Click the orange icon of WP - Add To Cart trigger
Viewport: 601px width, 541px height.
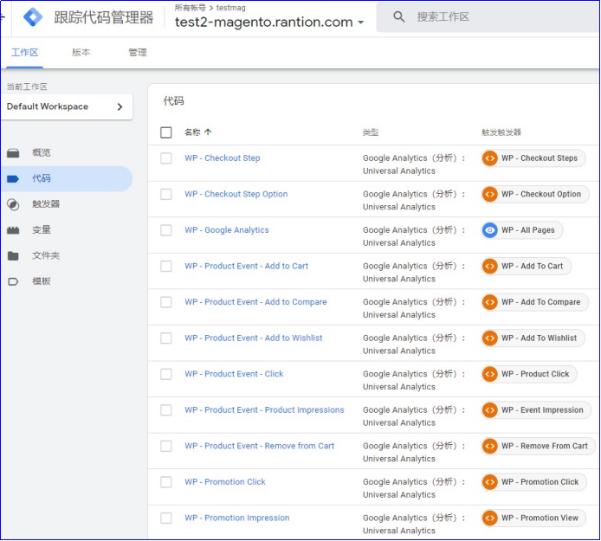[489, 267]
